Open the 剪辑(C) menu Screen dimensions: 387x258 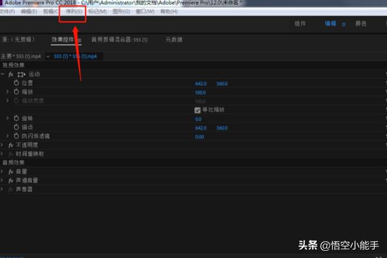tap(51, 12)
